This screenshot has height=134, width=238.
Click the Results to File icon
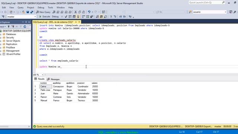[x=106, y=16]
